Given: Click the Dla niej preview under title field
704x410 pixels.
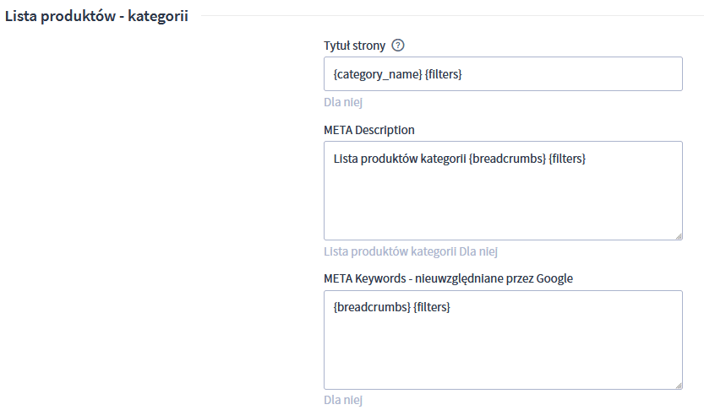Looking at the screenshot, I should pos(343,102).
